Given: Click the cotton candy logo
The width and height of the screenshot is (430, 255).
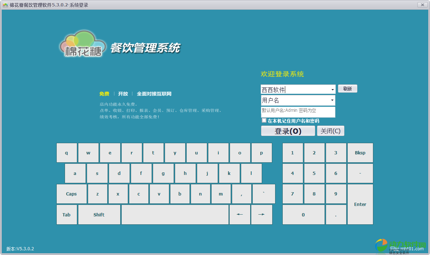Looking at the screenshot, I should click(83, 44).
